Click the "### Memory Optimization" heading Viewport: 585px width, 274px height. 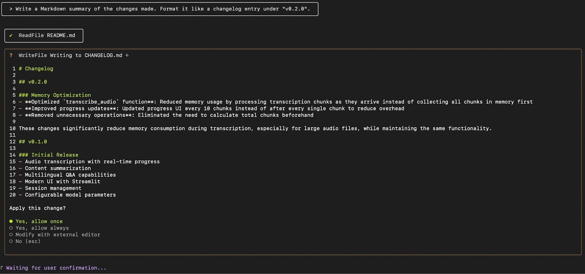[55, 95]
